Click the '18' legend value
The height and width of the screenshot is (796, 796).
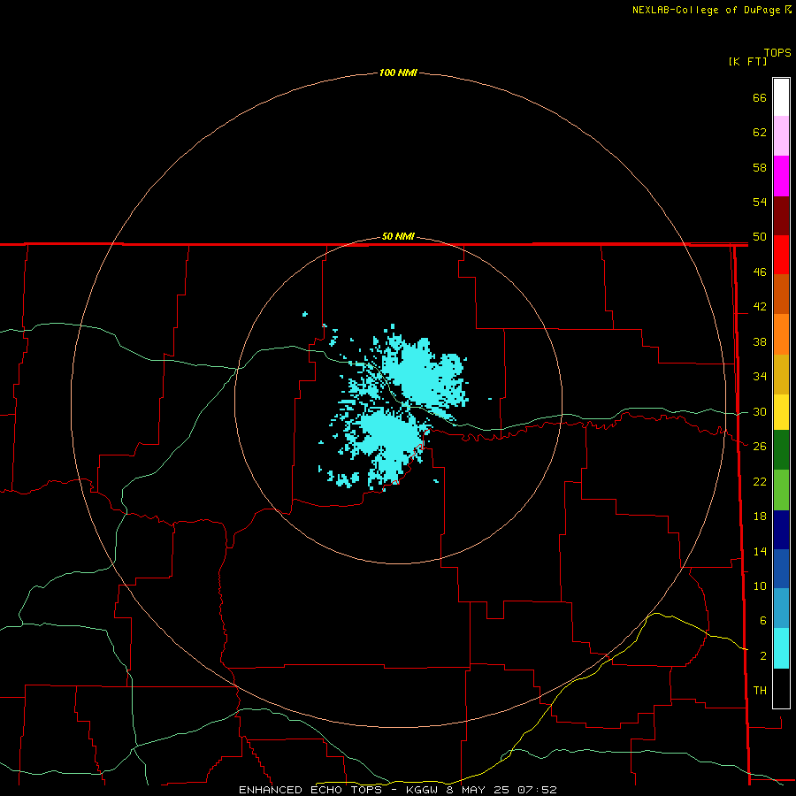pyautogui.click(x=760, y=517)
